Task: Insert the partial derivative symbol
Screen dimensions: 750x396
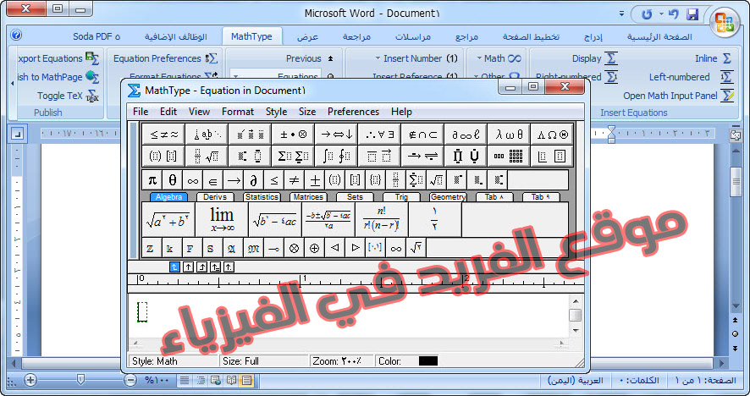Action: pyautogui.click(x=253, y=180)
